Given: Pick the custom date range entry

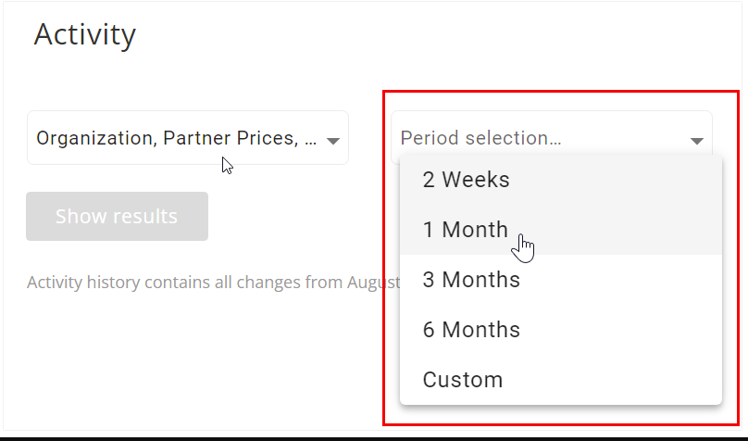Looking at the screenshot, I should [561, 380].
